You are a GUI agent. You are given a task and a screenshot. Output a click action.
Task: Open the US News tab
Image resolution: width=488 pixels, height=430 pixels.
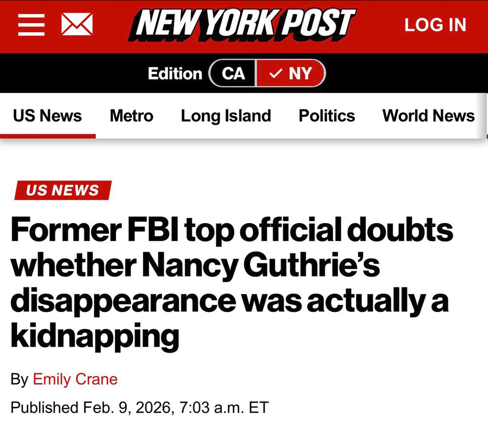47,116
